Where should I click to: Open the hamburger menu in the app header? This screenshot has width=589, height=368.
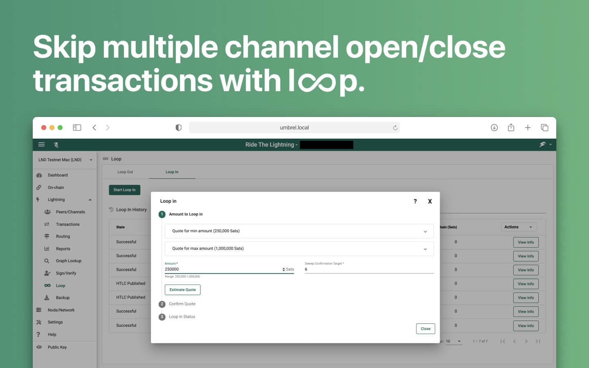coord(41,144)
